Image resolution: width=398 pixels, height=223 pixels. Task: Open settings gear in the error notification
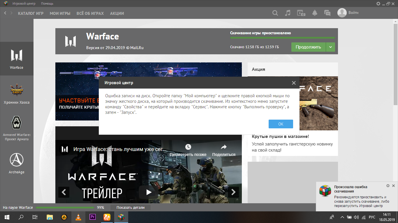click(388, 186)
